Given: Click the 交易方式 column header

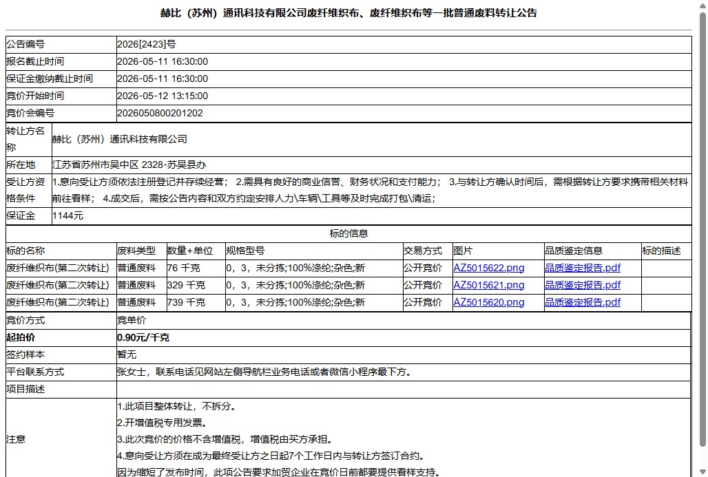Looking at the screenshot, I should pyautogui.click(x=423, y=251).
